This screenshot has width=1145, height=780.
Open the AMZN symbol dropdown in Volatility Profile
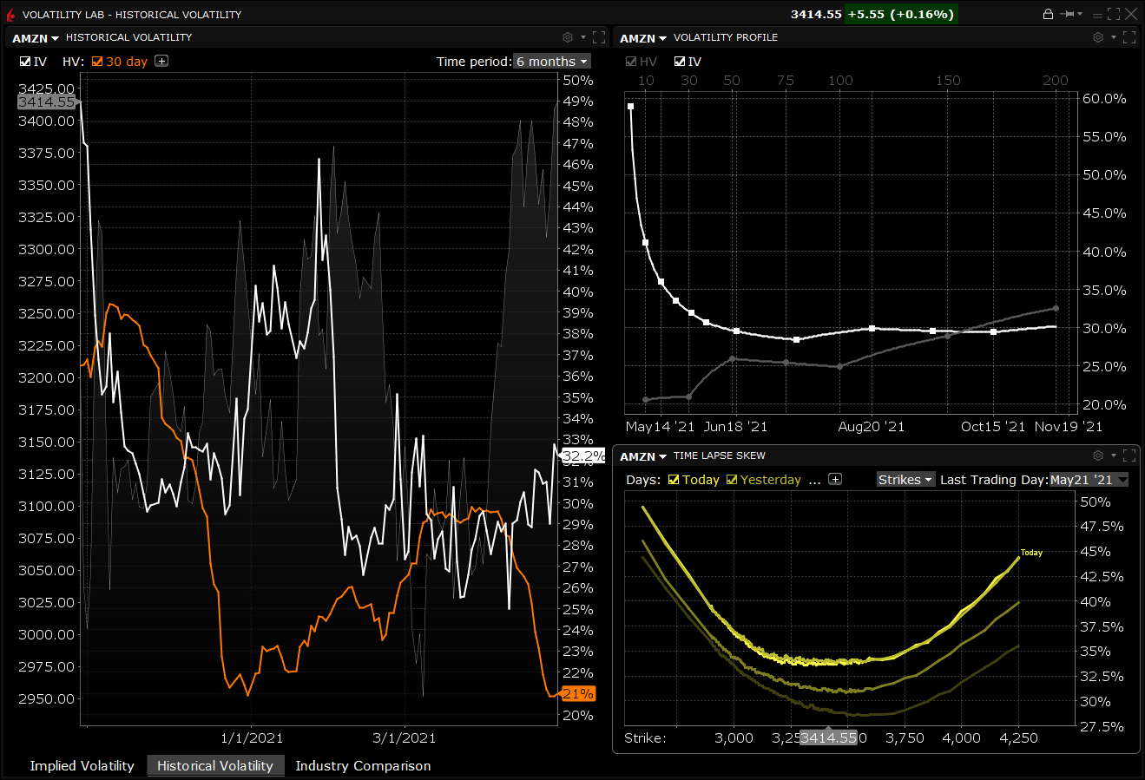640,37
